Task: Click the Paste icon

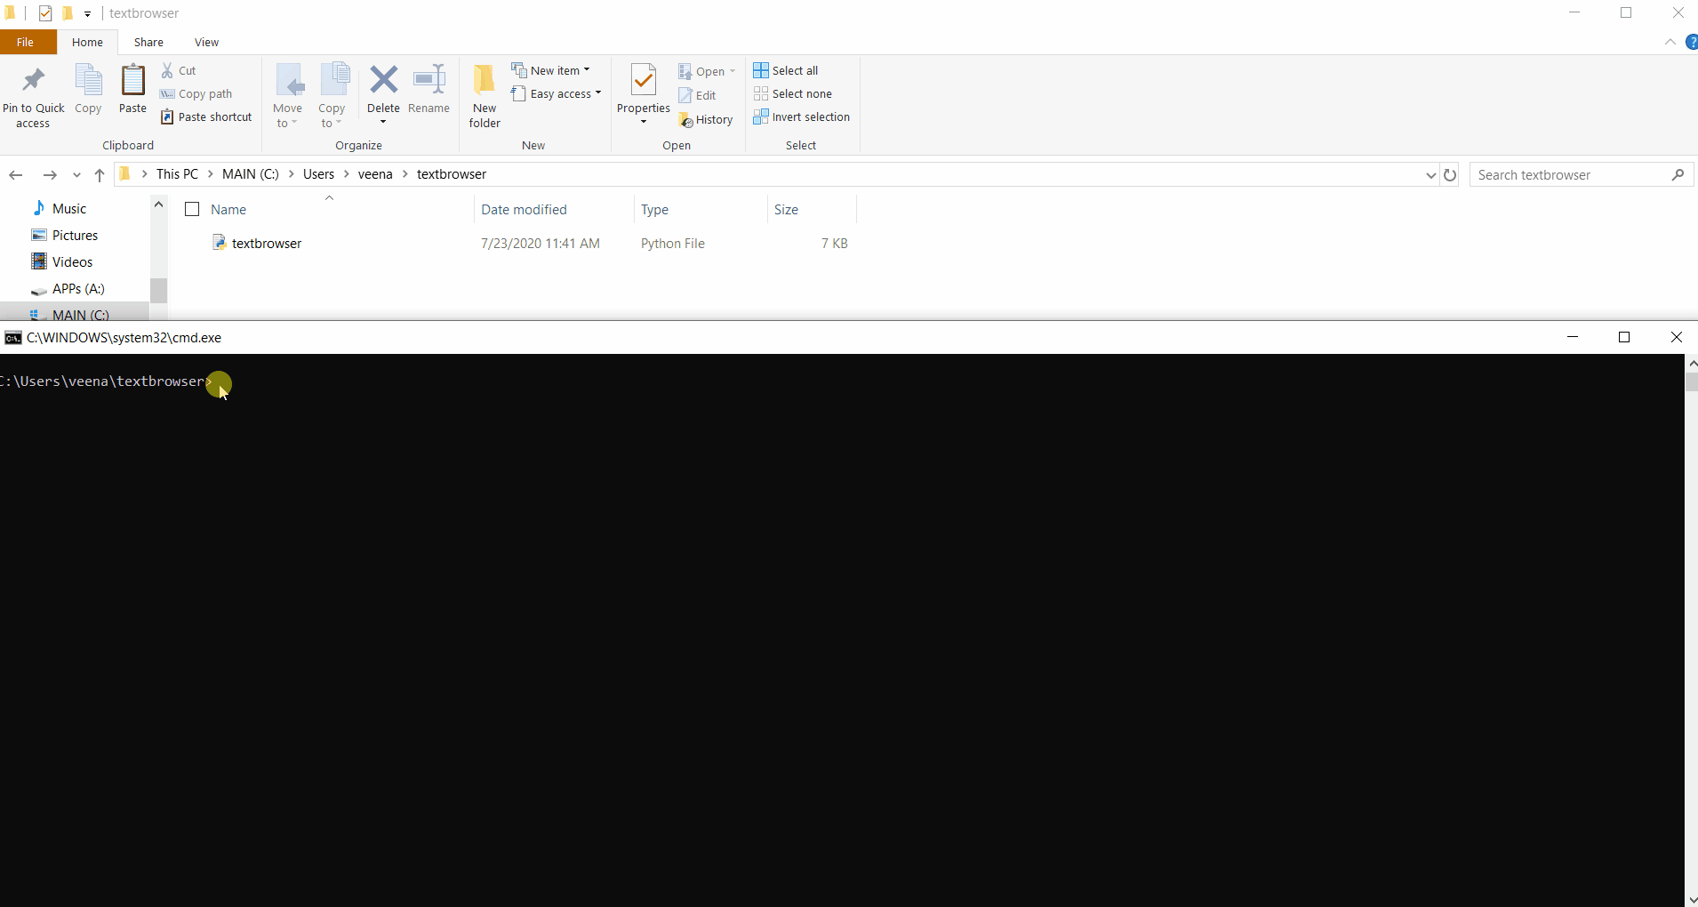Action: click(x=132, y=89)
